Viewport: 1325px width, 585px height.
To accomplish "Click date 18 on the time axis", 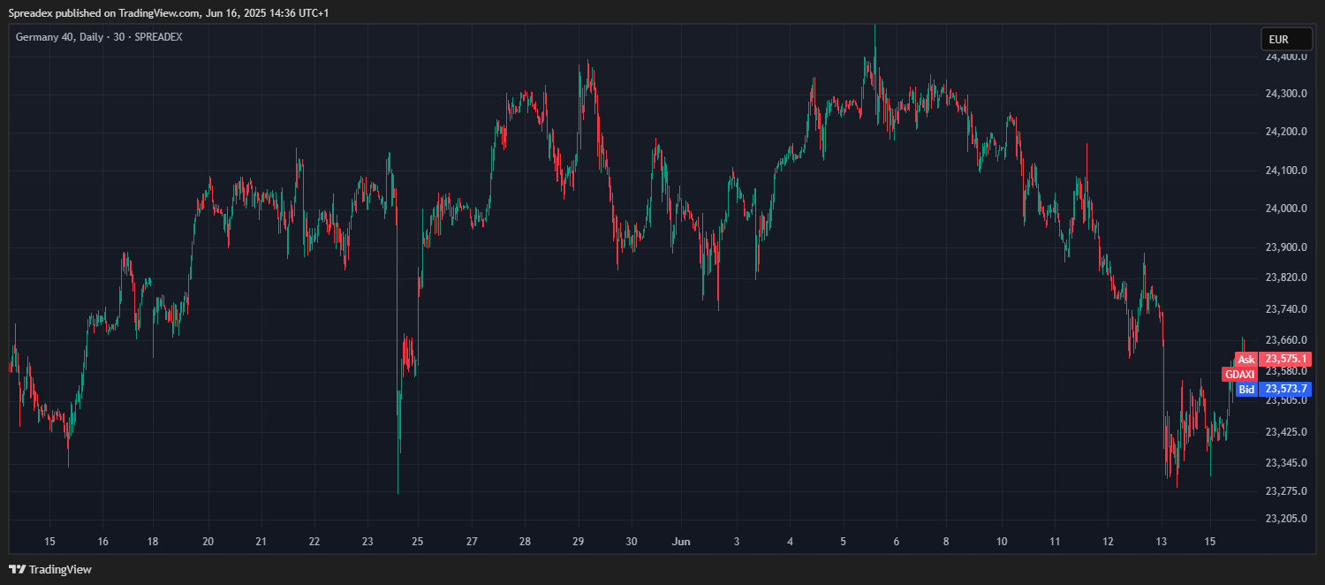I will 153,541.
